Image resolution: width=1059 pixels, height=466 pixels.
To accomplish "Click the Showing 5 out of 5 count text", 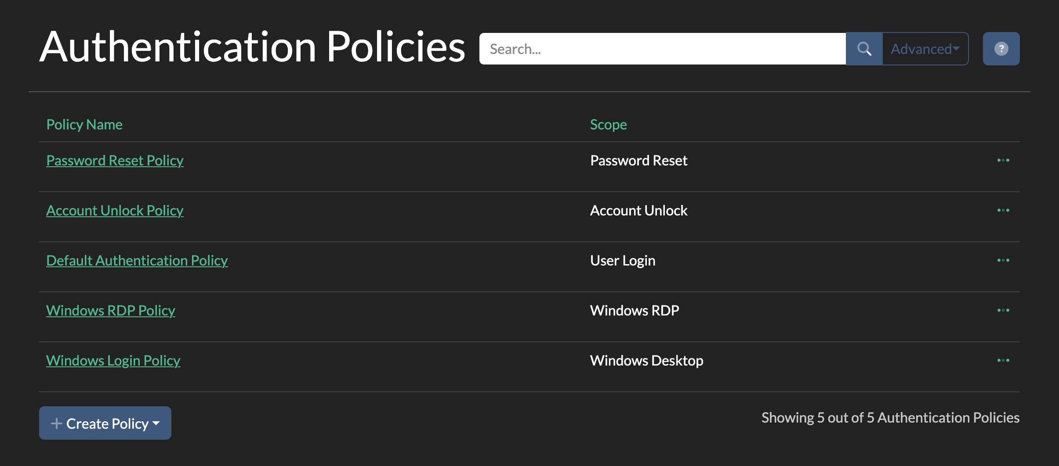I will (890, 418).
